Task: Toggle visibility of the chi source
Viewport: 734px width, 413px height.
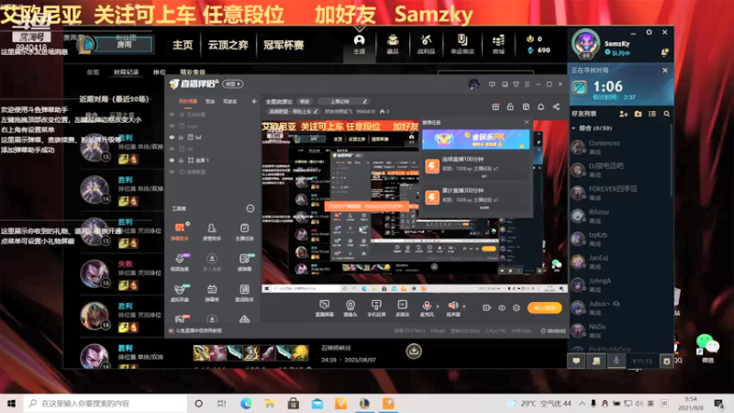Action: (172, 149)
